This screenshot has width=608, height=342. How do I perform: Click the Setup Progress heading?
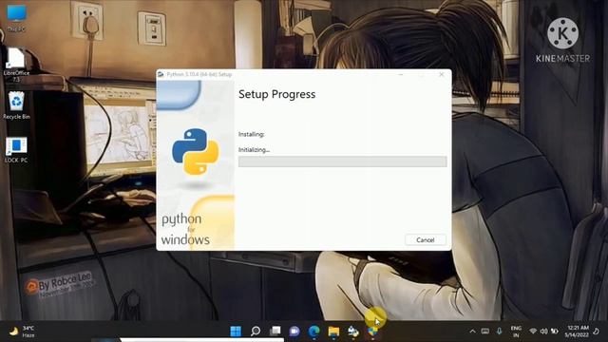[276, 94]
